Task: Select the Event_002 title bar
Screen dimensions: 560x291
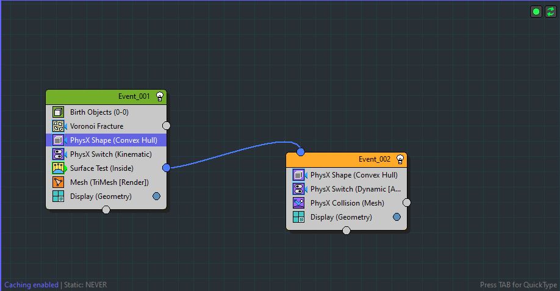Action: click(x=346, y=160)
